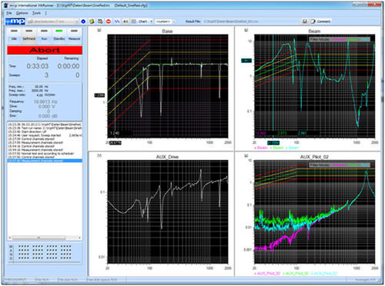This screenshot has height=286, width=385.
Task: Click Base chart Y-axis cursor value label
Action: click(99, 95)
